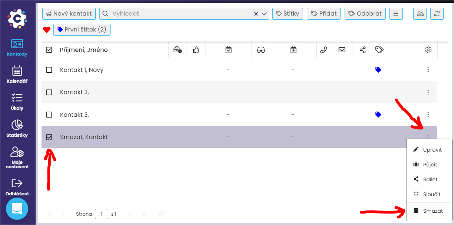Open Kalendář in the sidebar
The image size is (454, 225).
coord(17,74)
